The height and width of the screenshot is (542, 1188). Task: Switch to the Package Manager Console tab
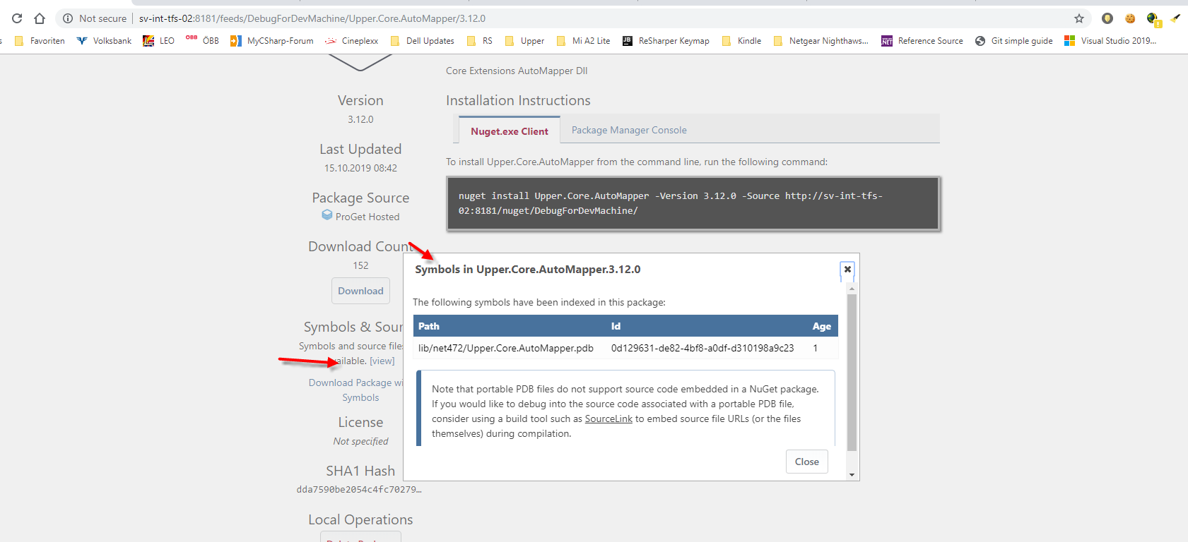pos(629,131)
